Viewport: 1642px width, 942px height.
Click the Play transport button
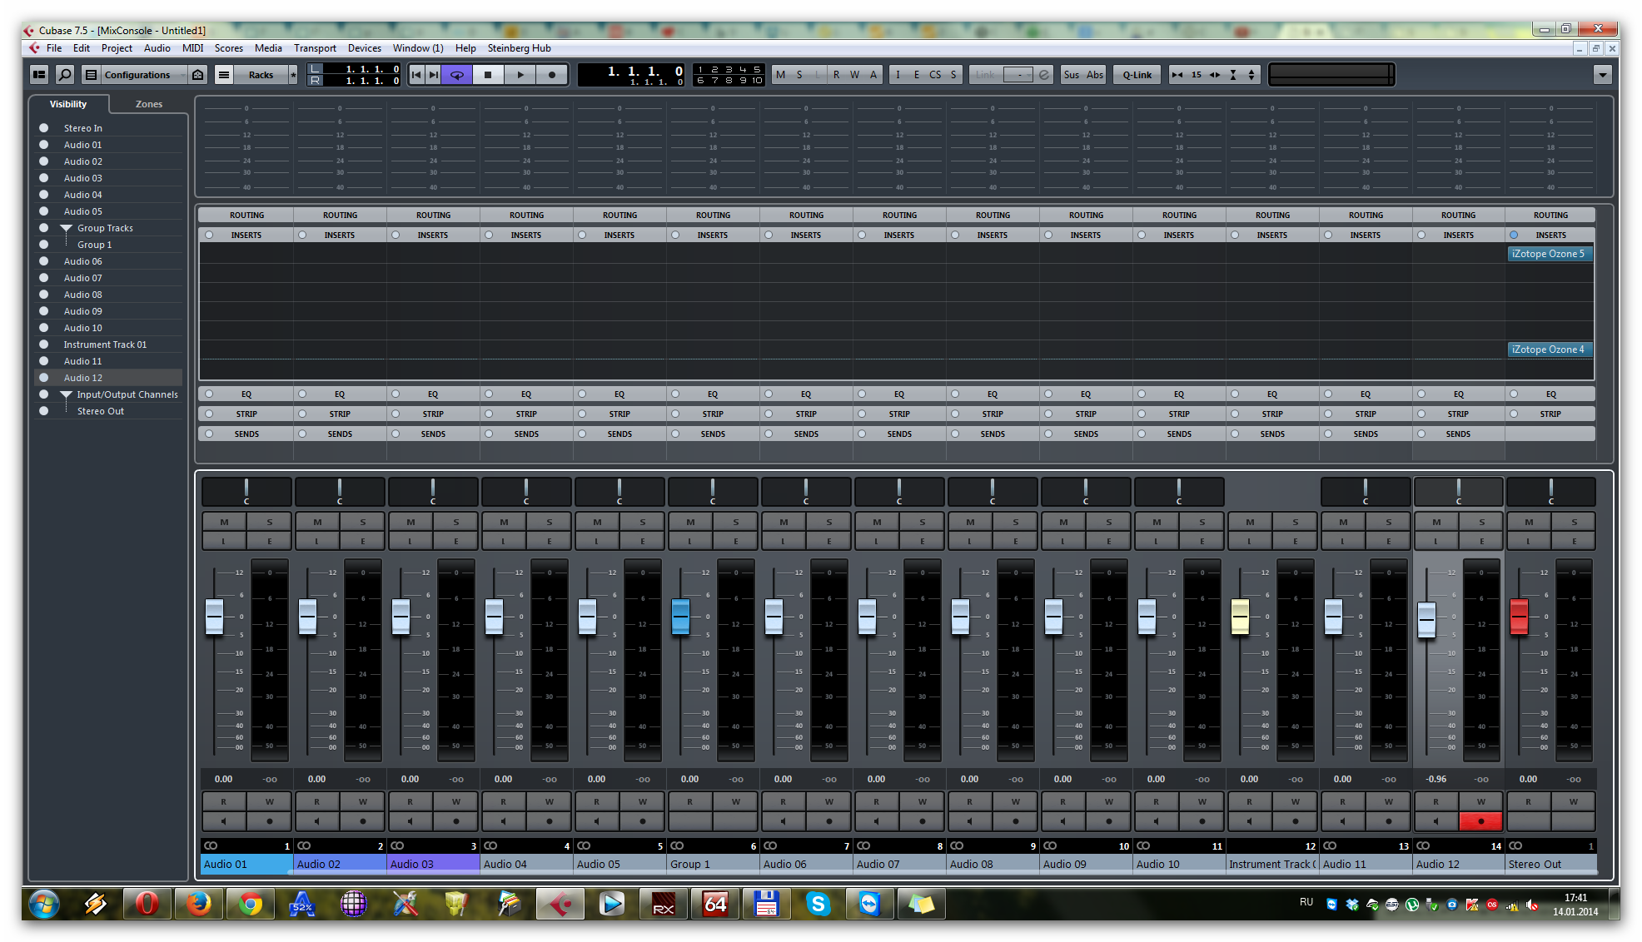tap(520, 75)
